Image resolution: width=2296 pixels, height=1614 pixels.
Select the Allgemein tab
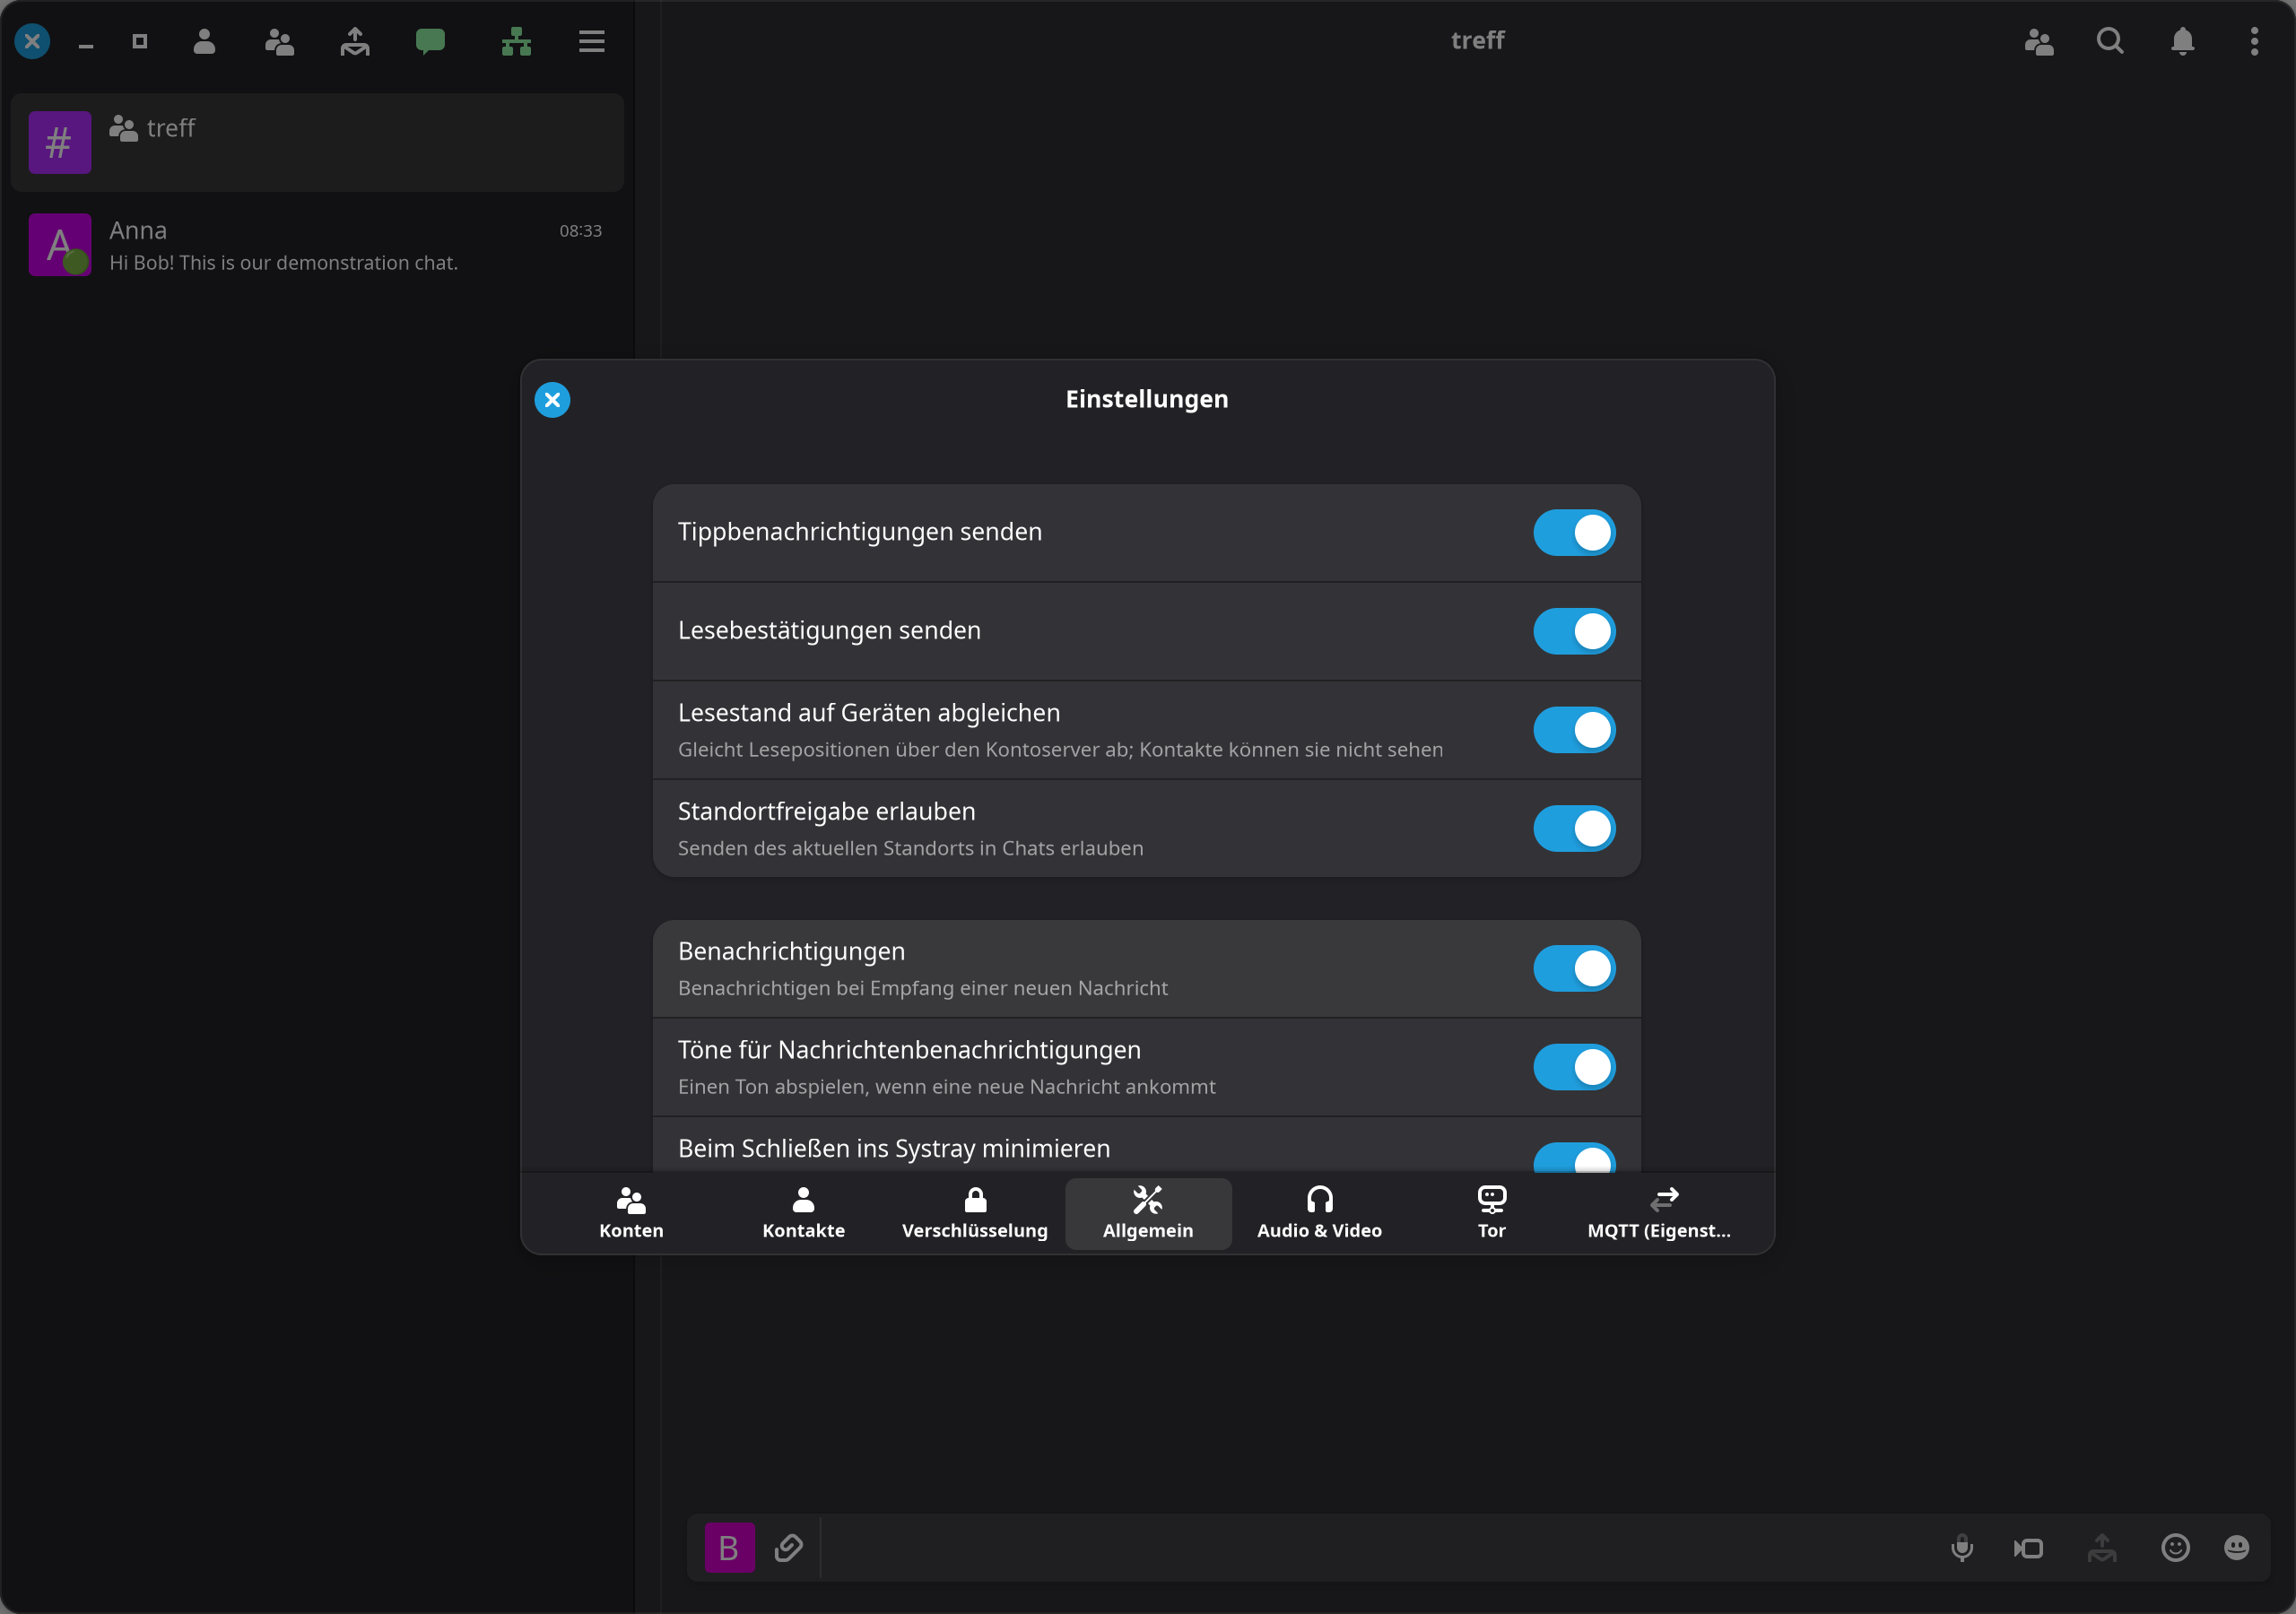(x=1148, y=1214)
